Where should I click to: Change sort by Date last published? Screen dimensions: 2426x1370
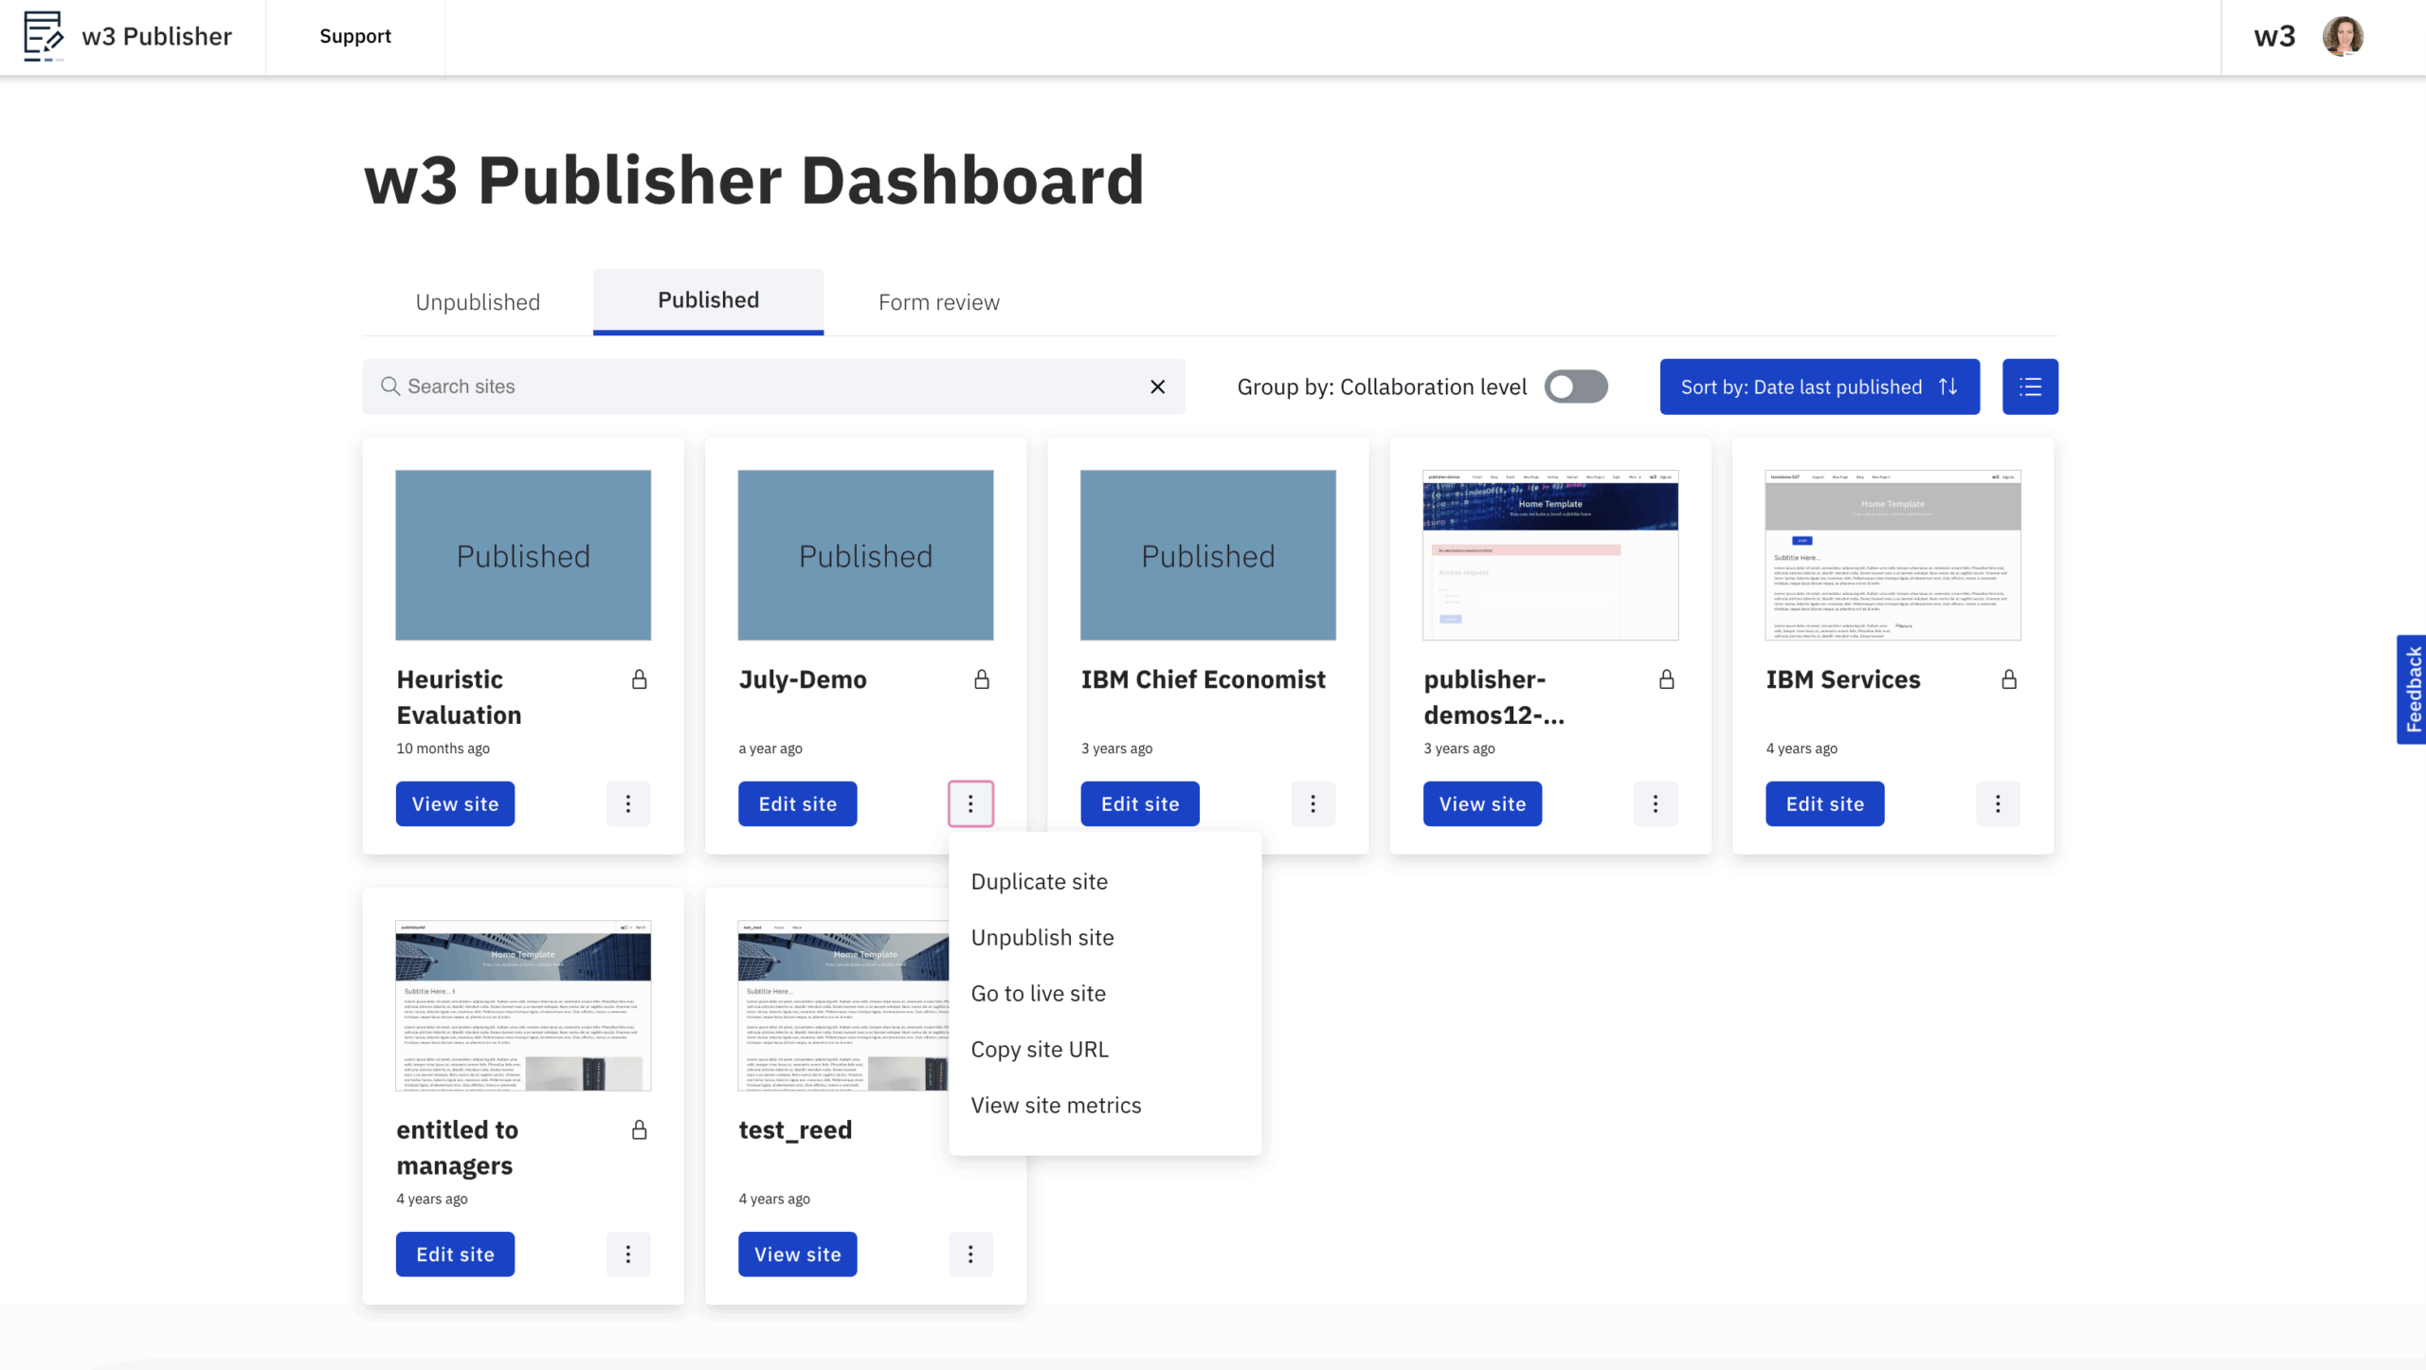click(x=1819, y=387)
